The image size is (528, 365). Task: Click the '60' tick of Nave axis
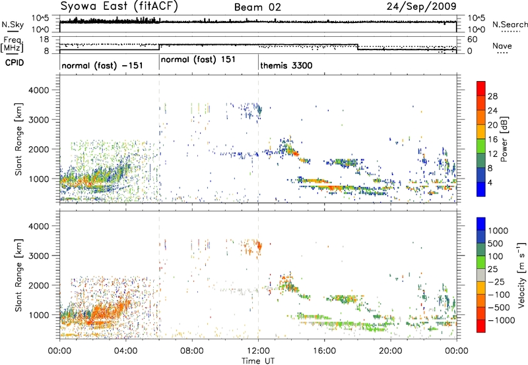[473, 40]
